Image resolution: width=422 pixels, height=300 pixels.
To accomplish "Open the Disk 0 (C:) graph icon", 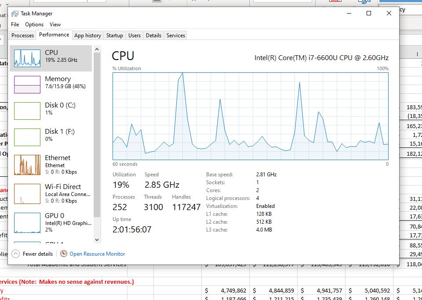I will tap(27, 111).
